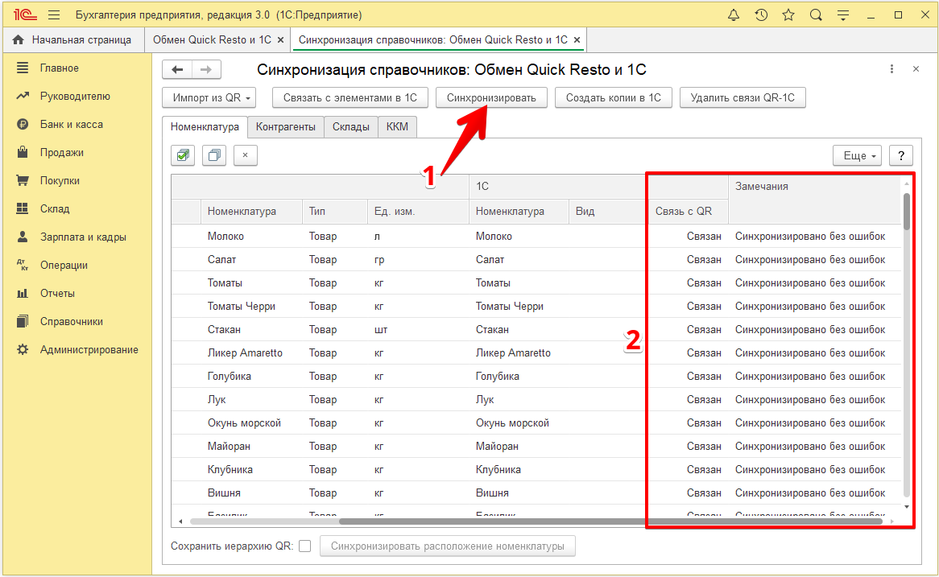Screen dimensions: 939x577
Task: Open the history clock icon
Action: tap(761, 15)
